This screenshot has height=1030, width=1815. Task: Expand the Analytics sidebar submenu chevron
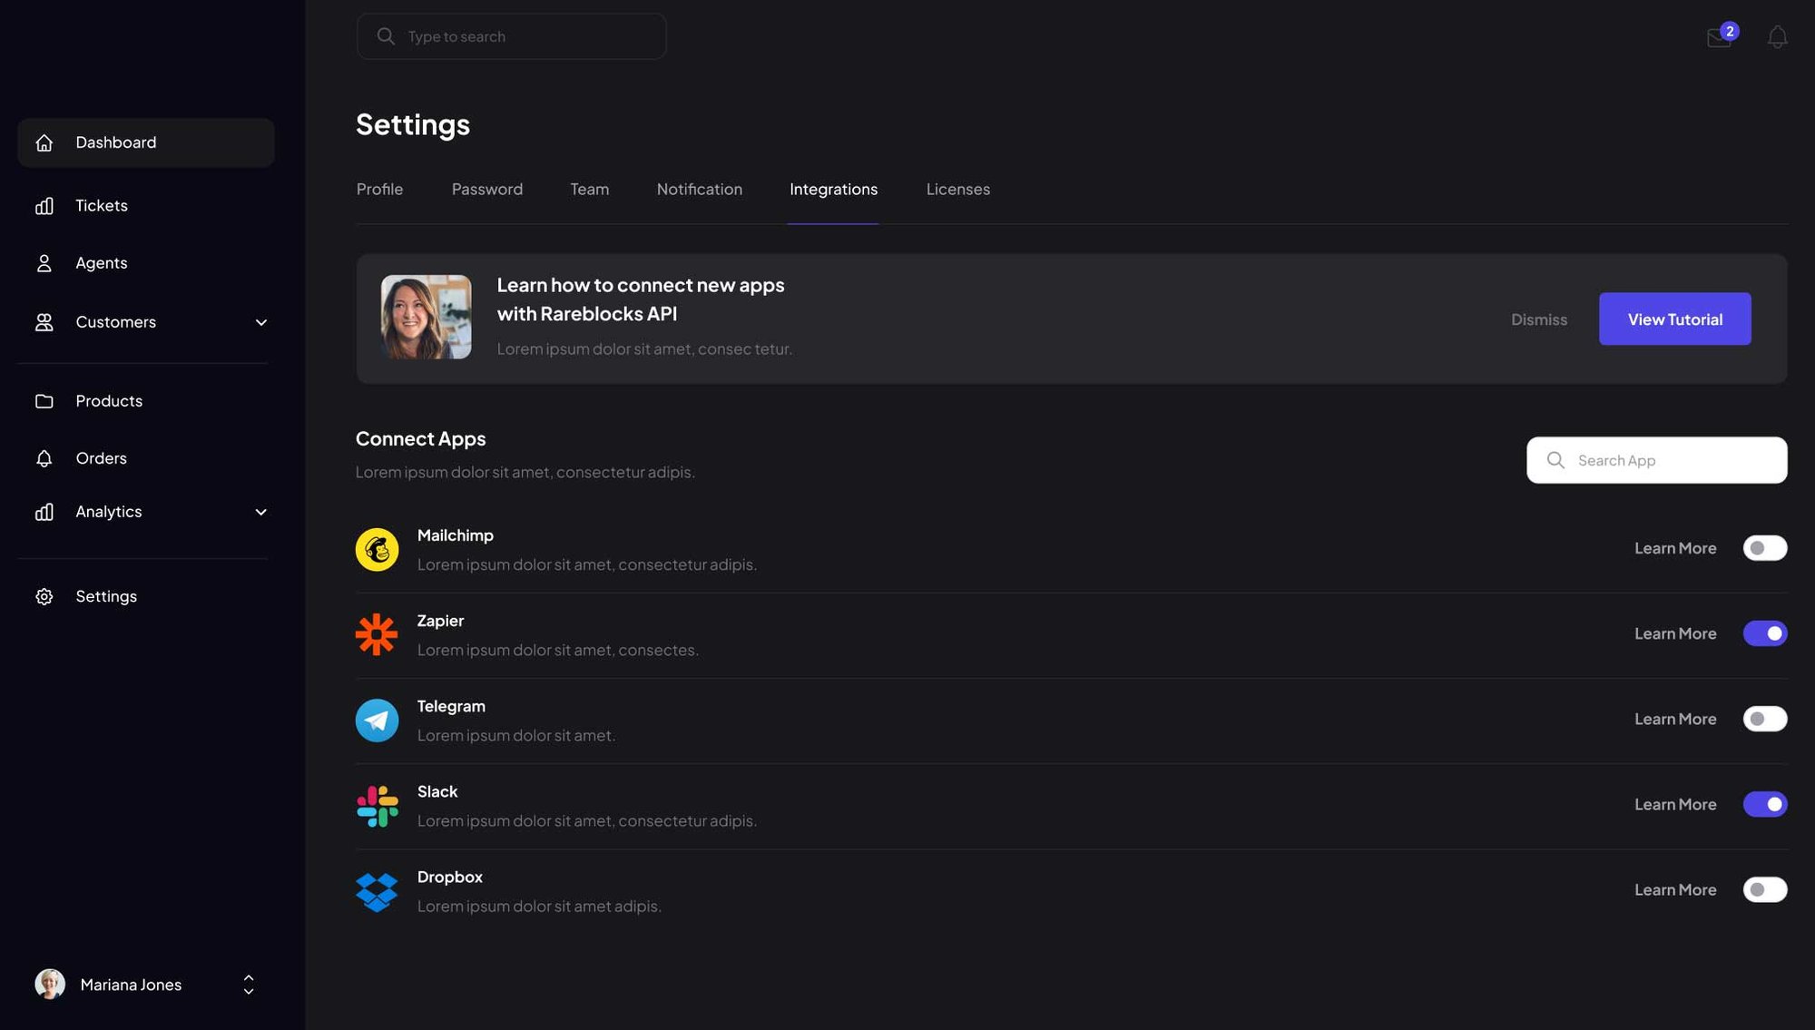point(260,512)
